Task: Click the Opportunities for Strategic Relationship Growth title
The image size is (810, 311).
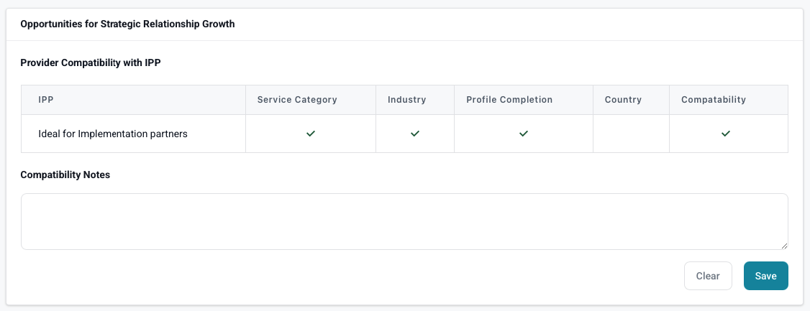Action: point(127,24)
